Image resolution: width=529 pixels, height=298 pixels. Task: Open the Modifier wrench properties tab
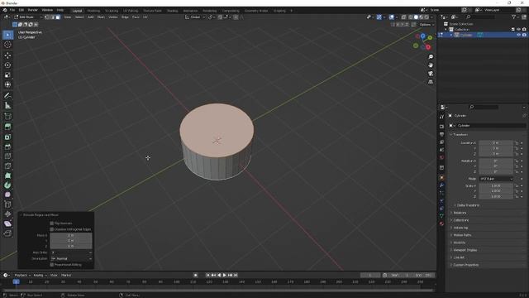point(441,185)
